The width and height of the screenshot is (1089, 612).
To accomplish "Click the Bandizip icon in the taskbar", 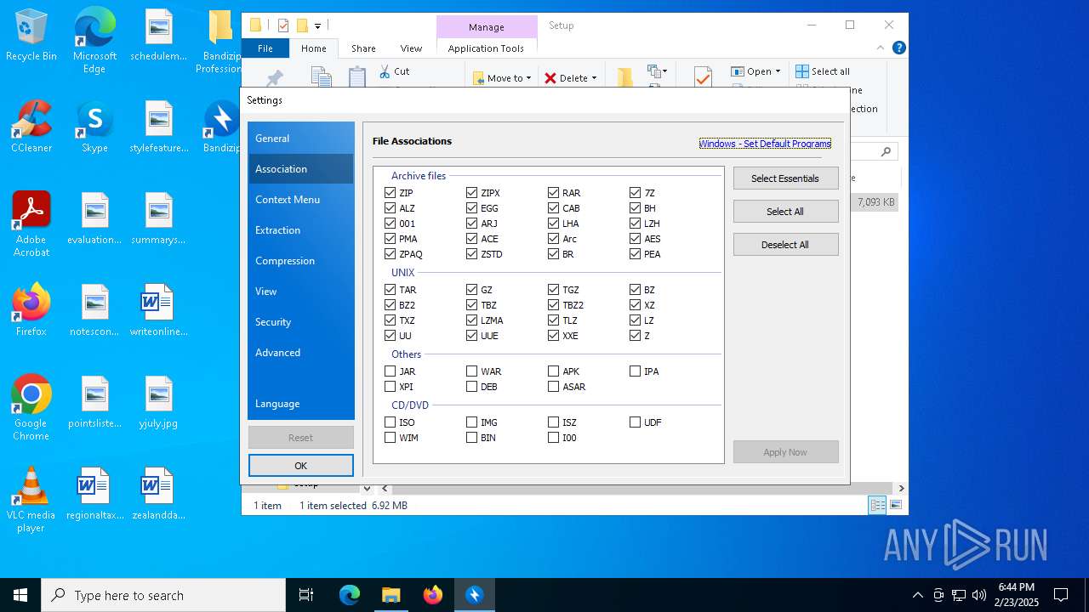I will tap(475, 595).
